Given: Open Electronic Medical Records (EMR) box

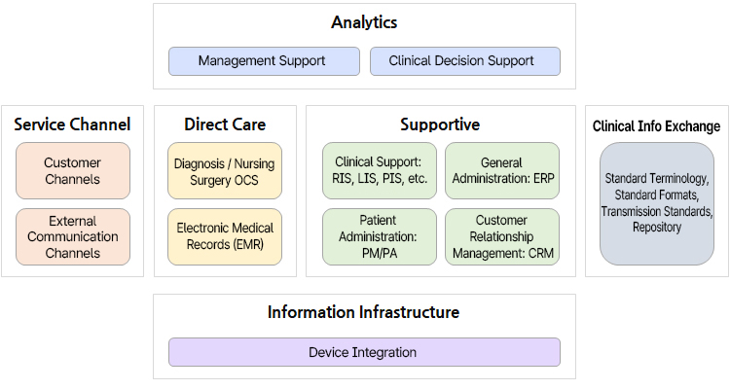Looking at the screenshot, I should (225, 237).
